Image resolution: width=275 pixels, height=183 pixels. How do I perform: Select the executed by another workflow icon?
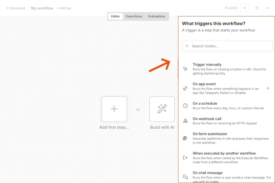pos(185,158)
